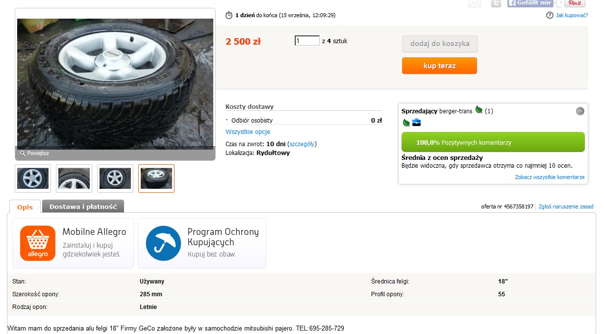605x334 pixels.
Task: Click the quantity input field
Action: [x=307, y=41]
